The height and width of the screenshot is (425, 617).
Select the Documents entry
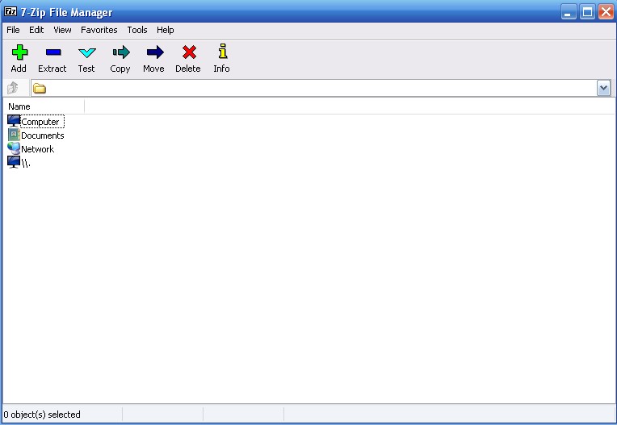tap(42, 135)
